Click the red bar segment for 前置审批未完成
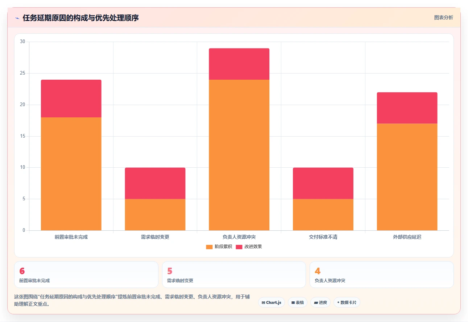This screenshot has height=322, width=468. [71, 99]
